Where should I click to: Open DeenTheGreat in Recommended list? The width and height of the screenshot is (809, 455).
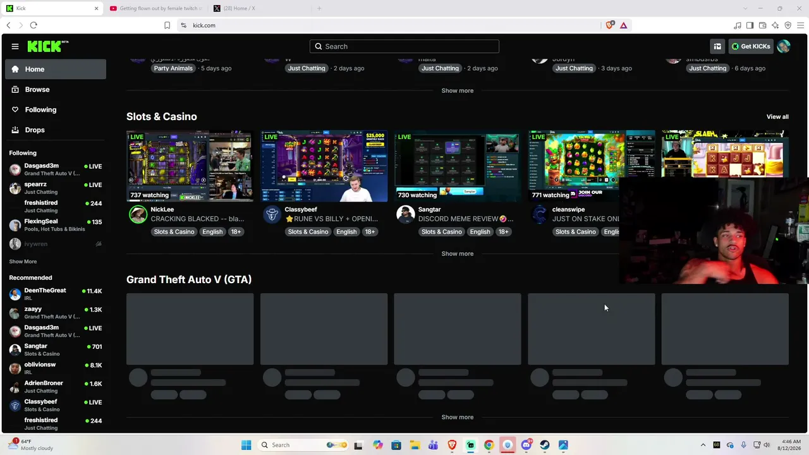(x=56, y=294)
